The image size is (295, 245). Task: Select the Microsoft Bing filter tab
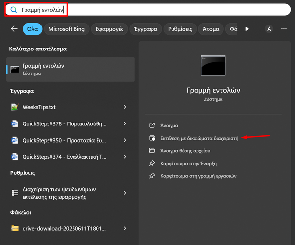pyautogui.click(x=67, y=29)
